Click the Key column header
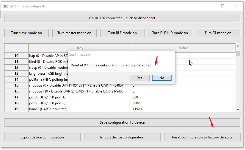 coord(80,48)
